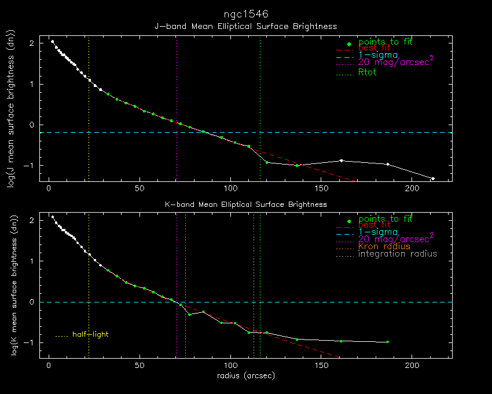This screenshot has width=492, height=394.
Task: Click green dot marker in K-band legend
Action: (x=349, y=221)
